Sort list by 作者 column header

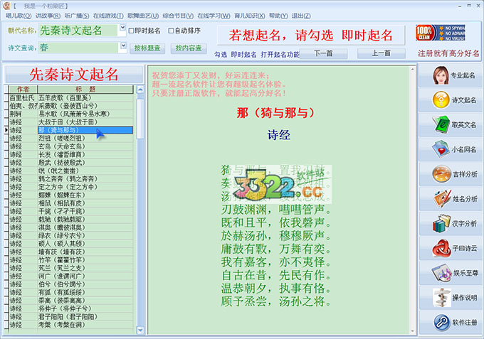click(x=23, y=90)
